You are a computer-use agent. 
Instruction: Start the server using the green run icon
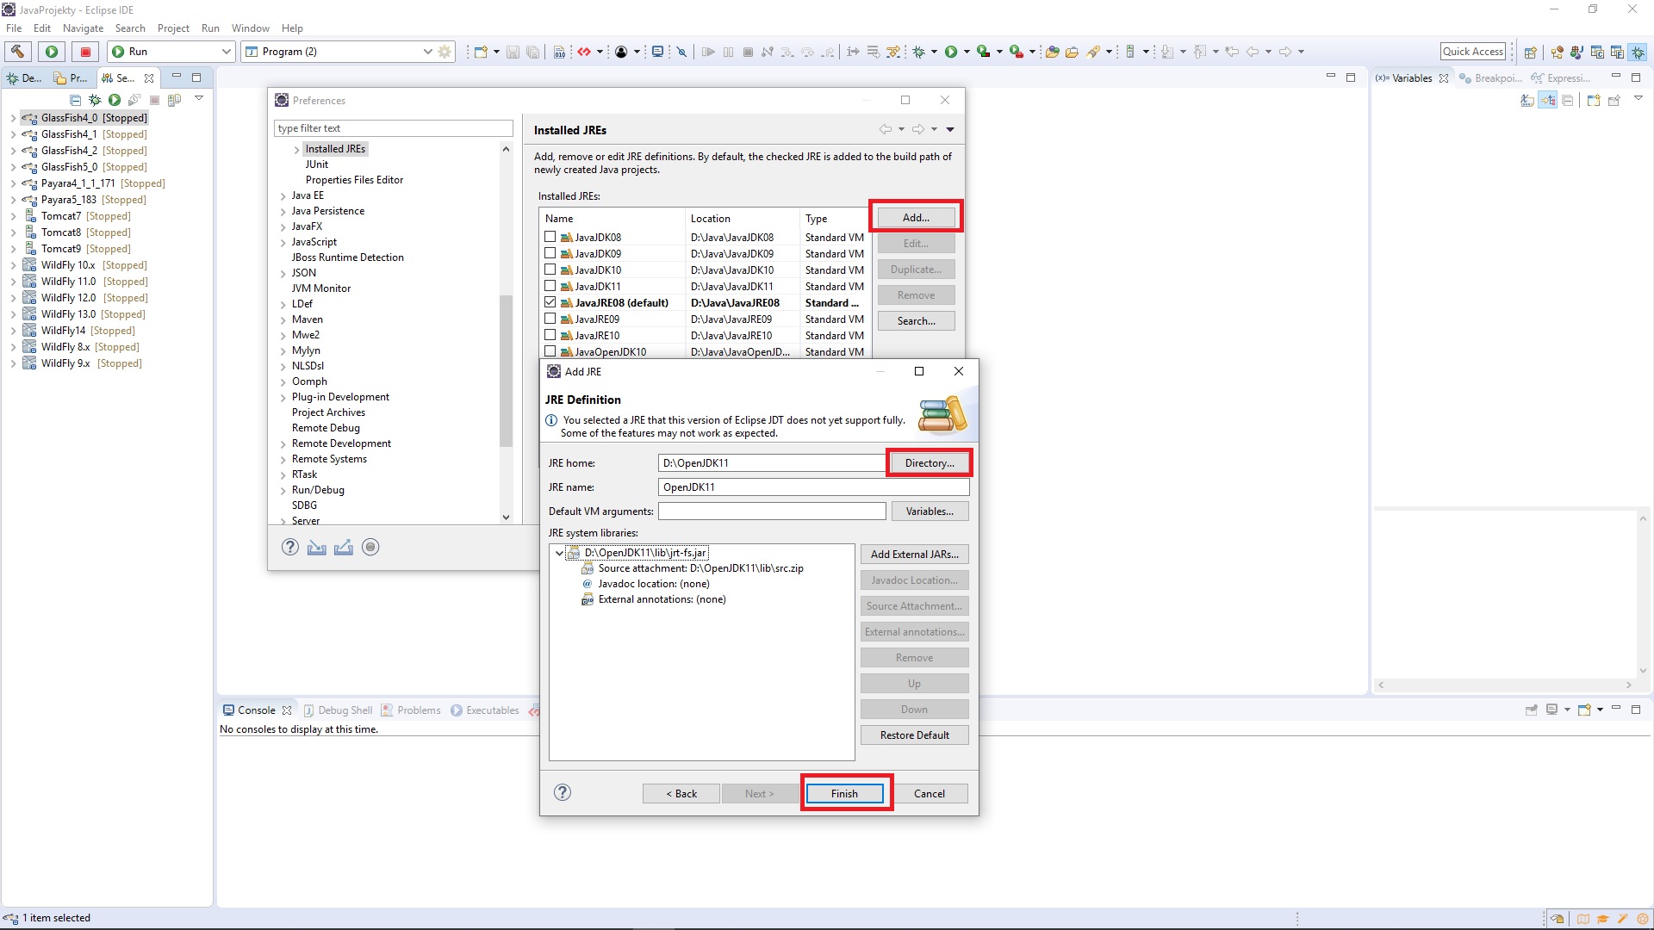115,100
